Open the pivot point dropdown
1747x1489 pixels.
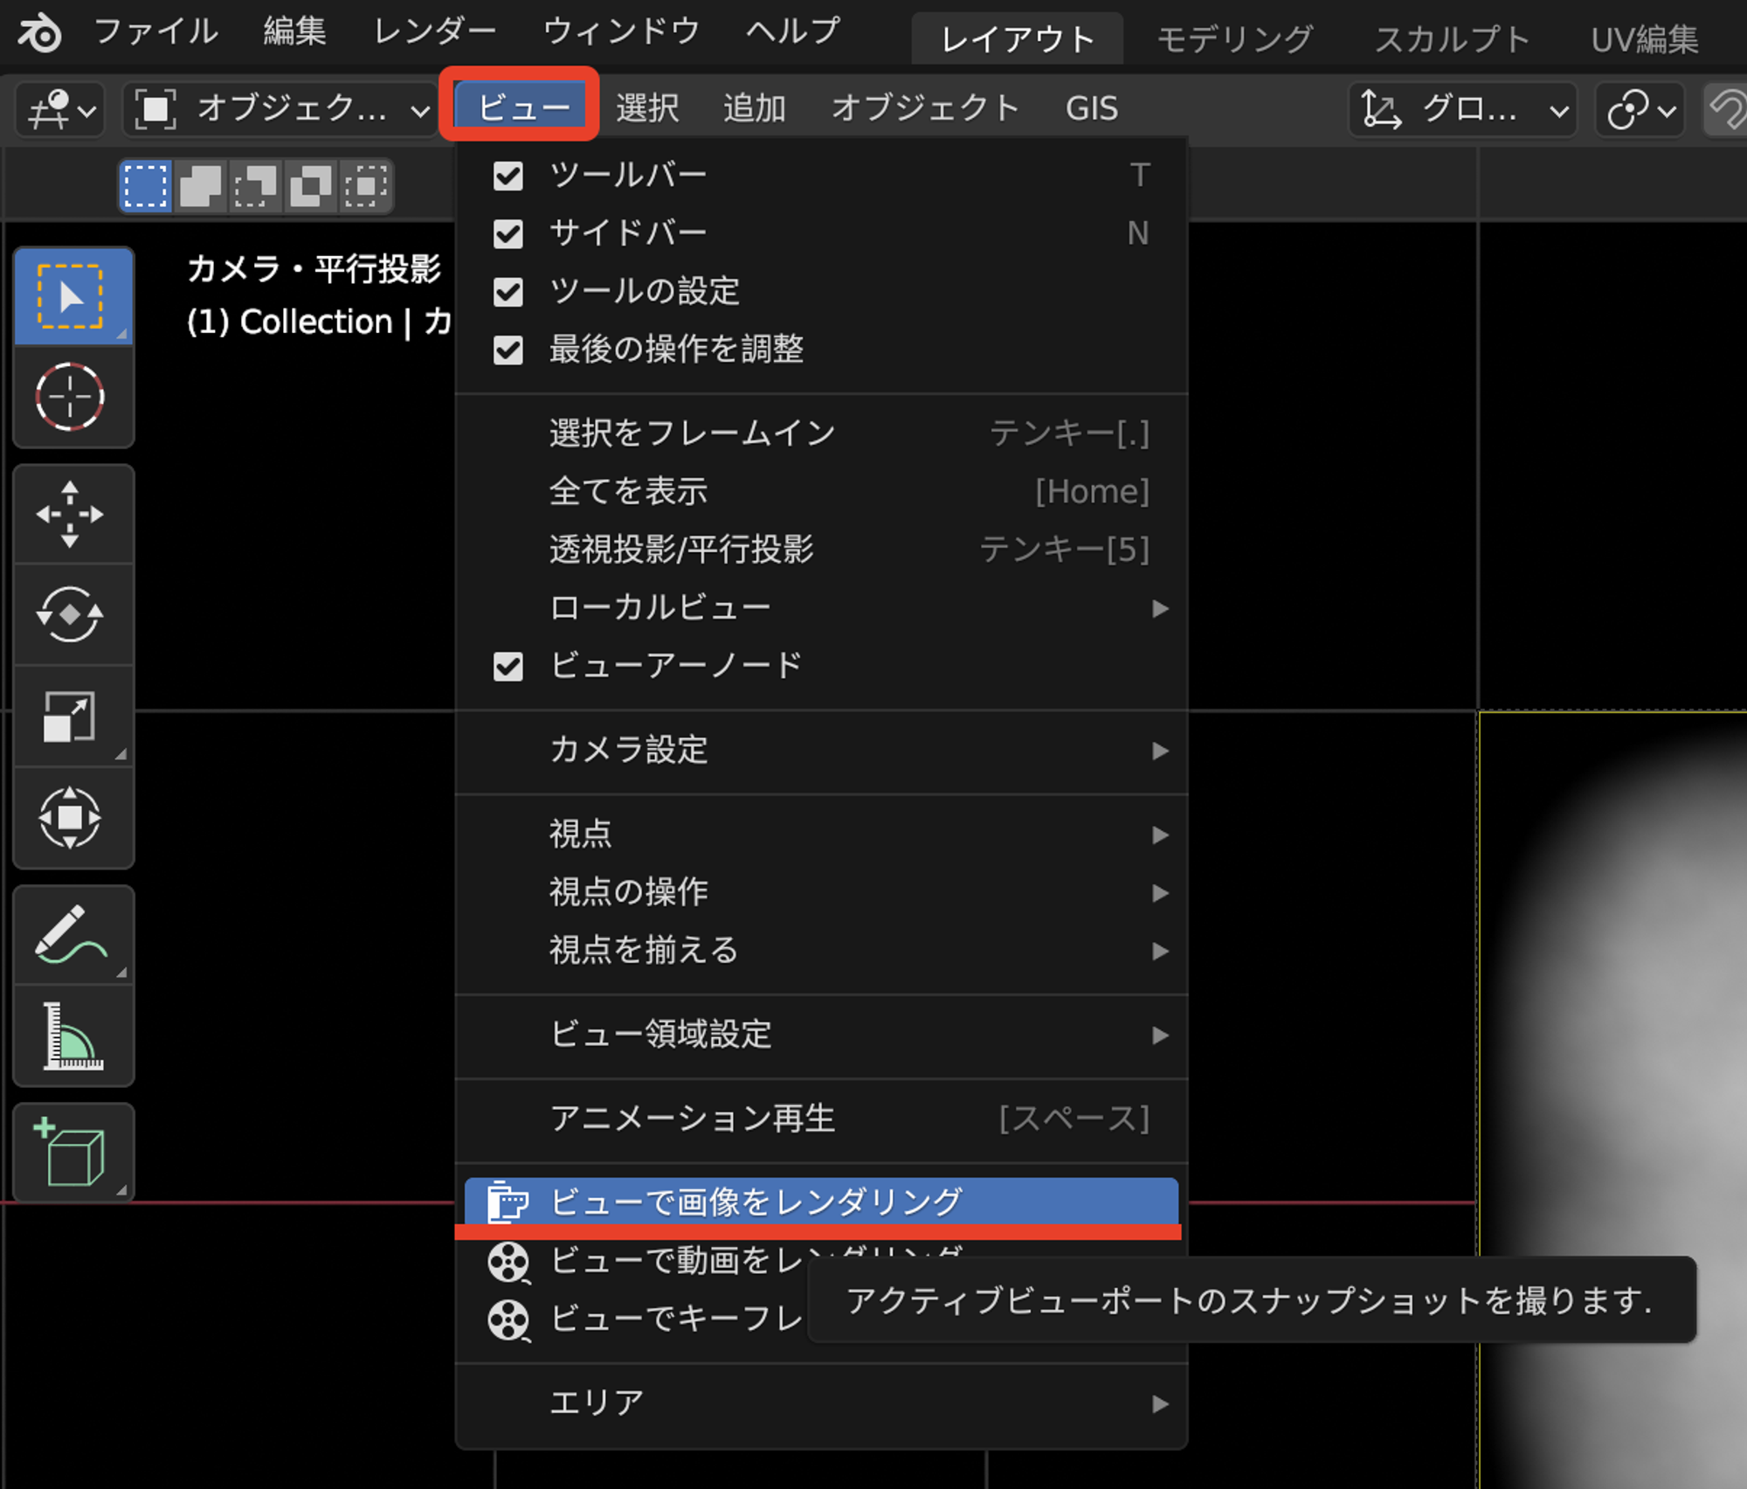[1640, 110]
